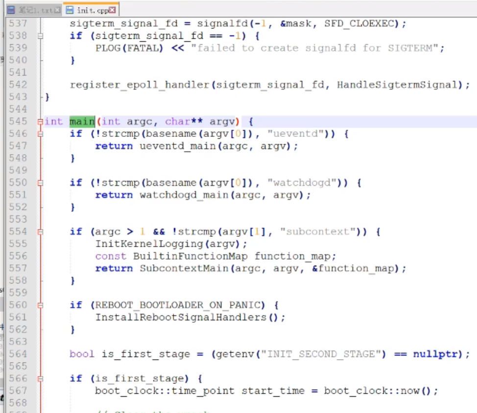Click line number 537 in the margin
This screenshot has height=413, width=477.
click(18, 24)
